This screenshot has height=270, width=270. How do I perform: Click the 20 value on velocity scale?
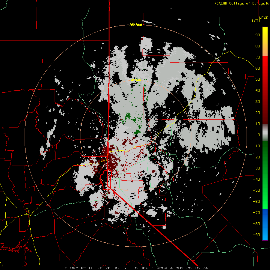(258, 112)
